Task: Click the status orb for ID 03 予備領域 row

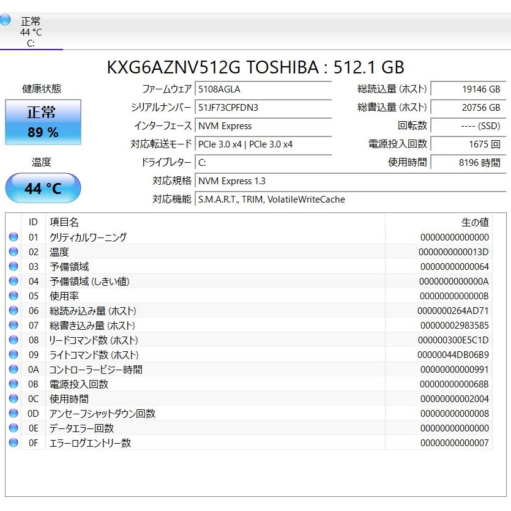Action: [x=13, y=266]
